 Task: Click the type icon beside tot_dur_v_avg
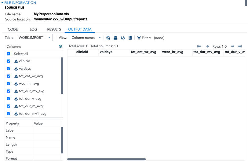[16, 99]
